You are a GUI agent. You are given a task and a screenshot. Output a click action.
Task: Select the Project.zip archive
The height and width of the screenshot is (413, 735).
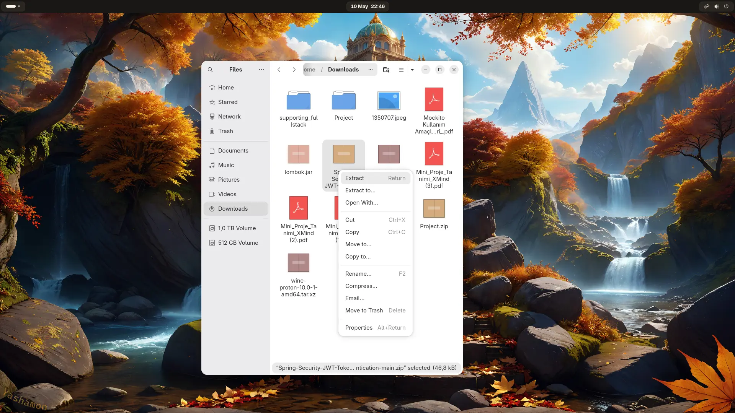434,208
